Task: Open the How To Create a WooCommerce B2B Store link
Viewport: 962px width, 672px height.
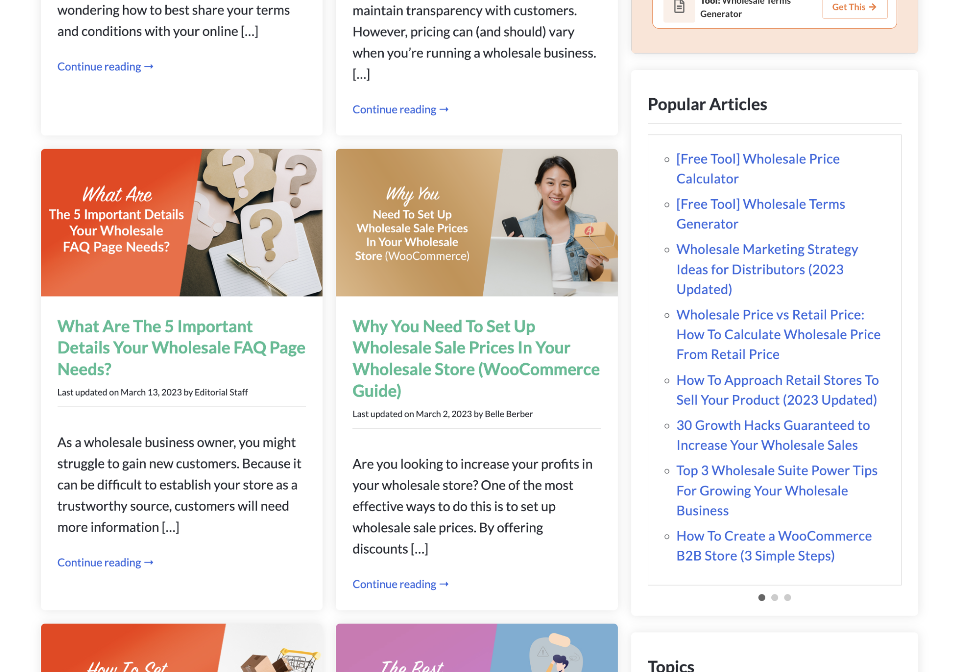Action: coord(774,546)
